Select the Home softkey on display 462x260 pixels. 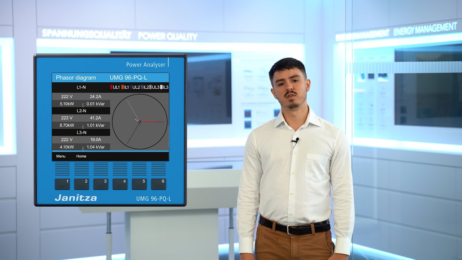[x=81, y=156]
